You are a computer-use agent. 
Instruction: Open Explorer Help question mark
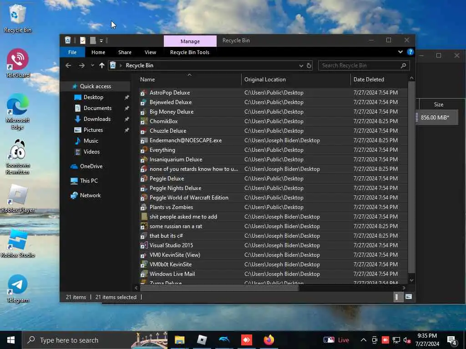click(410, 52)
